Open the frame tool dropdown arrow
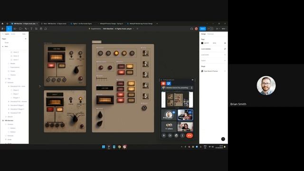 17,28
